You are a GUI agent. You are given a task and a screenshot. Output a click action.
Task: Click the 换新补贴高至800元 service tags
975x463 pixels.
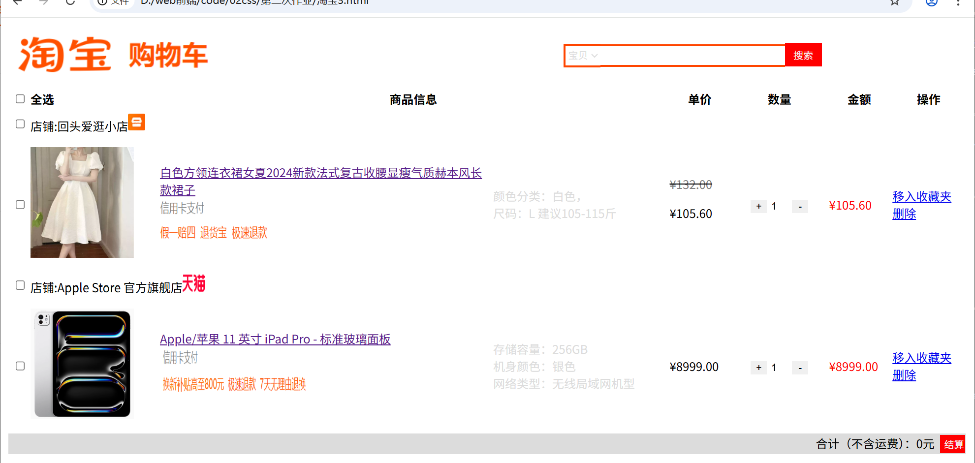(234, 384)
